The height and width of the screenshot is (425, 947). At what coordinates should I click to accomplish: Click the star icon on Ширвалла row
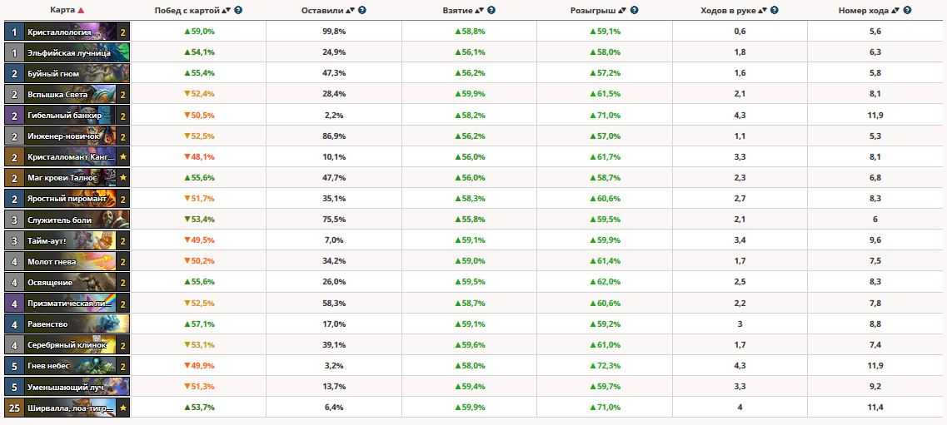pos(123,408)
